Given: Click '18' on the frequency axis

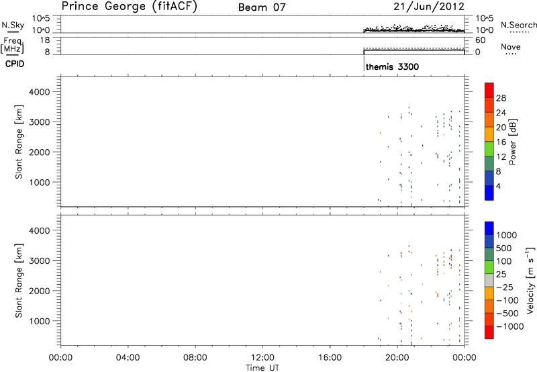Looking at the screenshot, I should tap(45, 40).
